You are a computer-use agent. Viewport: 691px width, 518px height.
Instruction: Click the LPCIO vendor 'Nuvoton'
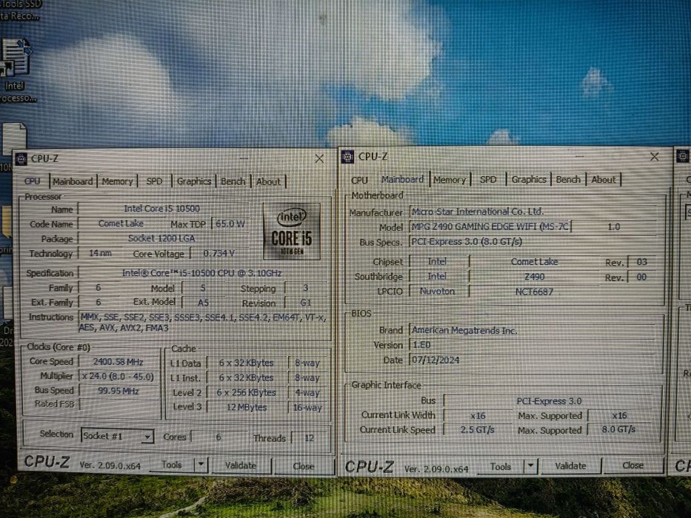(x=437, y=291)
